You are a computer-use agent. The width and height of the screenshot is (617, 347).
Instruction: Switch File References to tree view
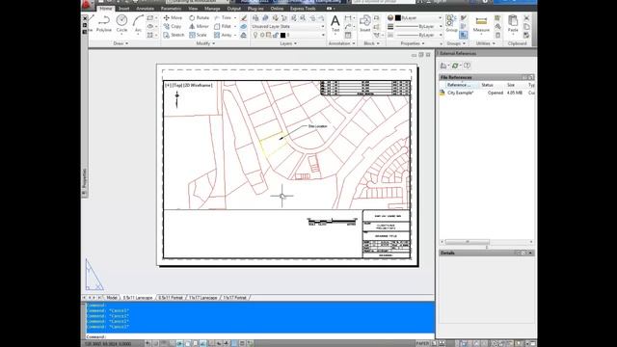pos(531,77)
